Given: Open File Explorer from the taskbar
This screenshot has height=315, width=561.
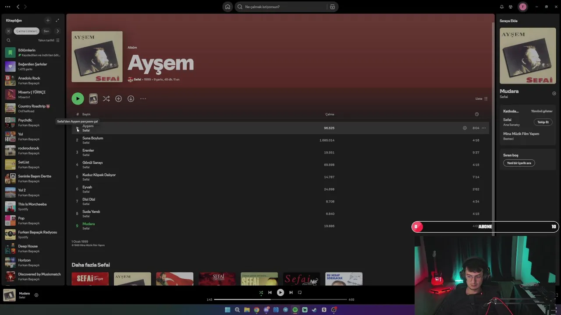Looking at the screenshot, I should pos(247,310).
